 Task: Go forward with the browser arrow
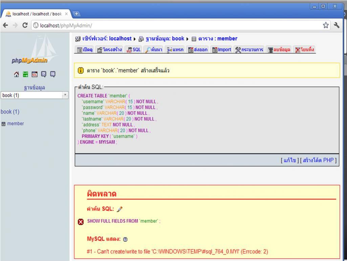15,25
